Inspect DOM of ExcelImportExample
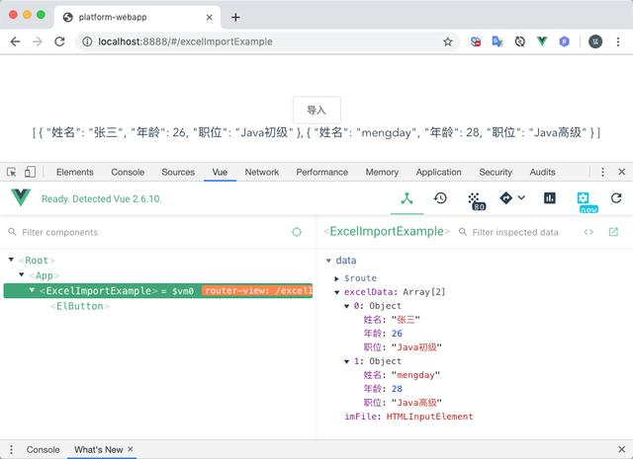Image resolution: width=633 pixels, height=459 pixels. 588,232
